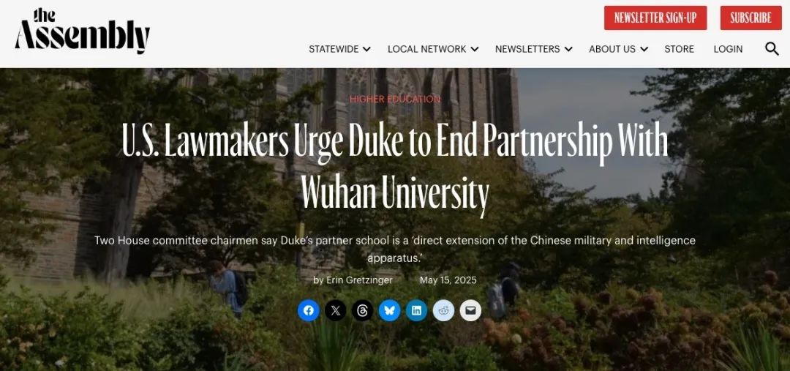Screen dimensions: 790x371
Task: Share the article on LinkedIn
Action: 416,310
